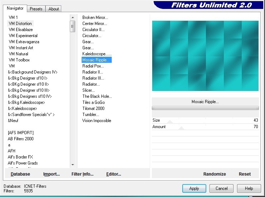Select the [AFS IMPORT] category

tap(21, 133)
